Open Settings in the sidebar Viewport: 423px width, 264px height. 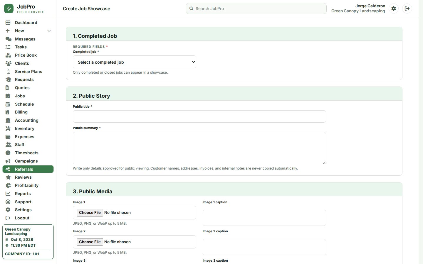tap(28, 210)
